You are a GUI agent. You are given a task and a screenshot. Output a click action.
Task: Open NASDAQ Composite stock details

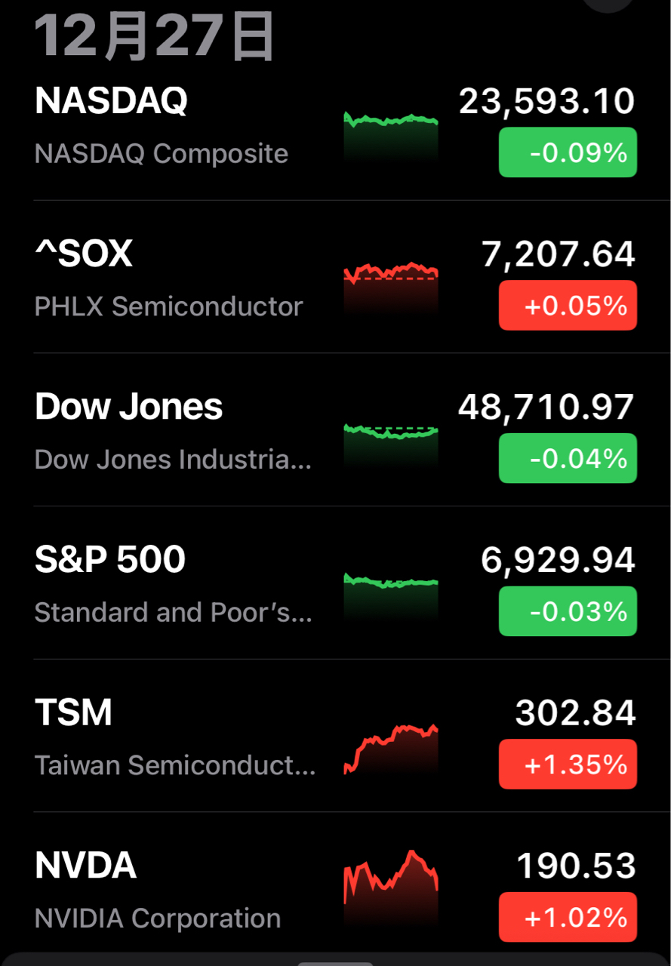(335, 126)
